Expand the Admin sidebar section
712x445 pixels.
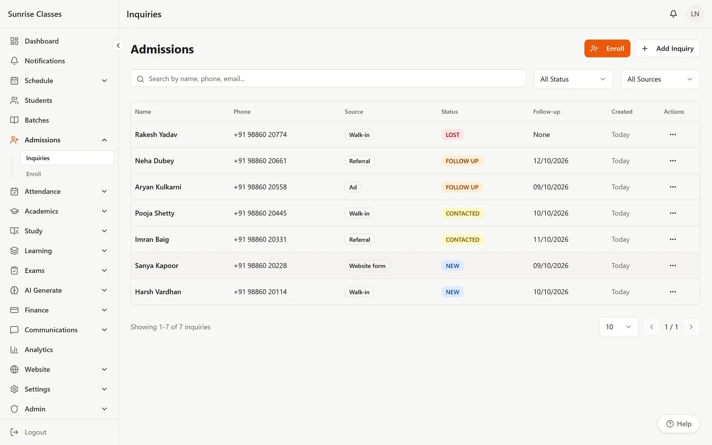59,409
